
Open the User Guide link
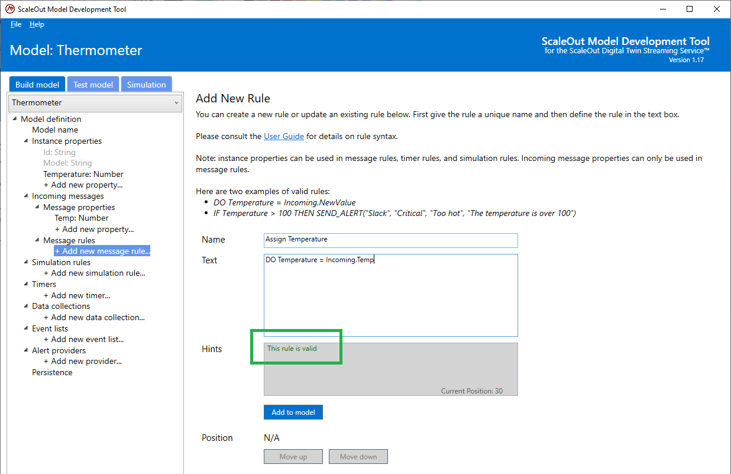284,136
